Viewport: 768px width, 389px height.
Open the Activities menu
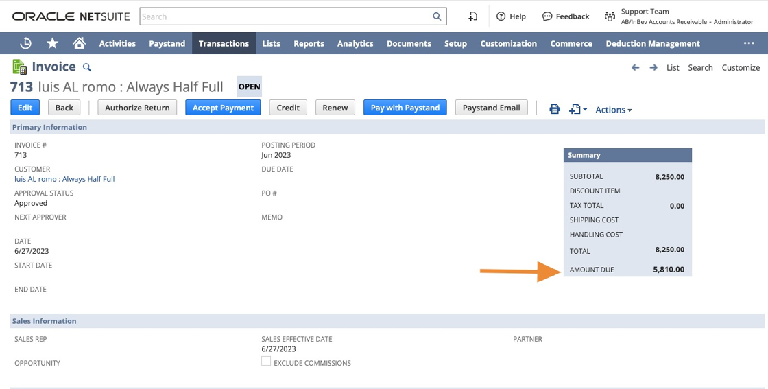click(117, 44)
